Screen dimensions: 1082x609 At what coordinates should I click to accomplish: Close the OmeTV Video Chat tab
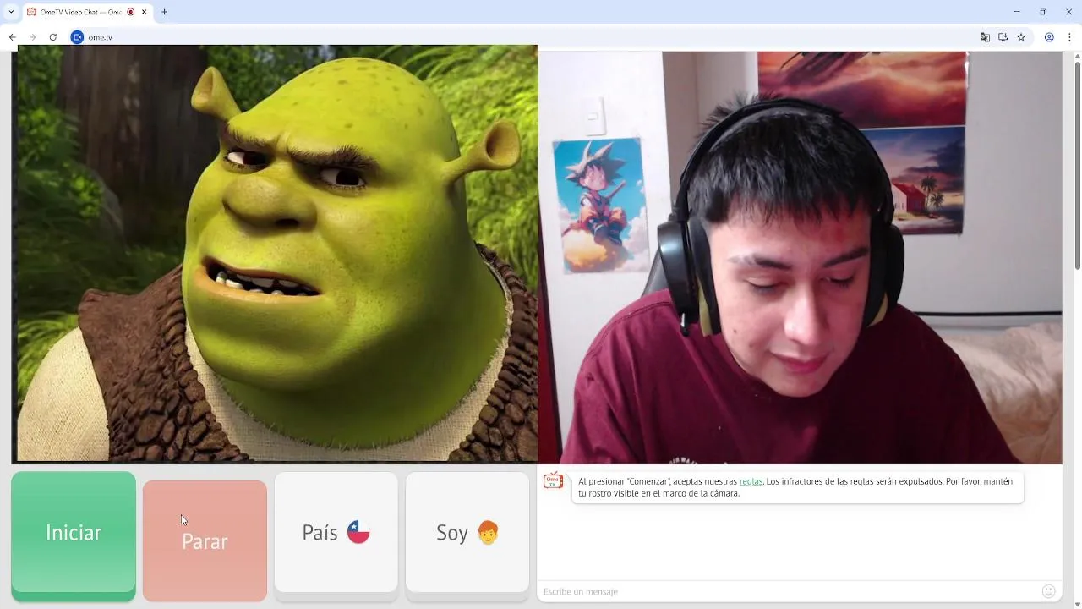[145, 12]
